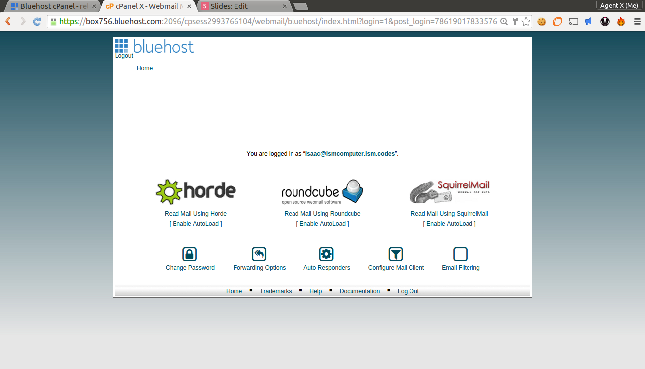645x369 pixels.
Task: Click the Change Password lock icon
Action: point(190,254)
